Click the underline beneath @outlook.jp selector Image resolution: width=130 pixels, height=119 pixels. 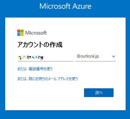click(96, 61)
